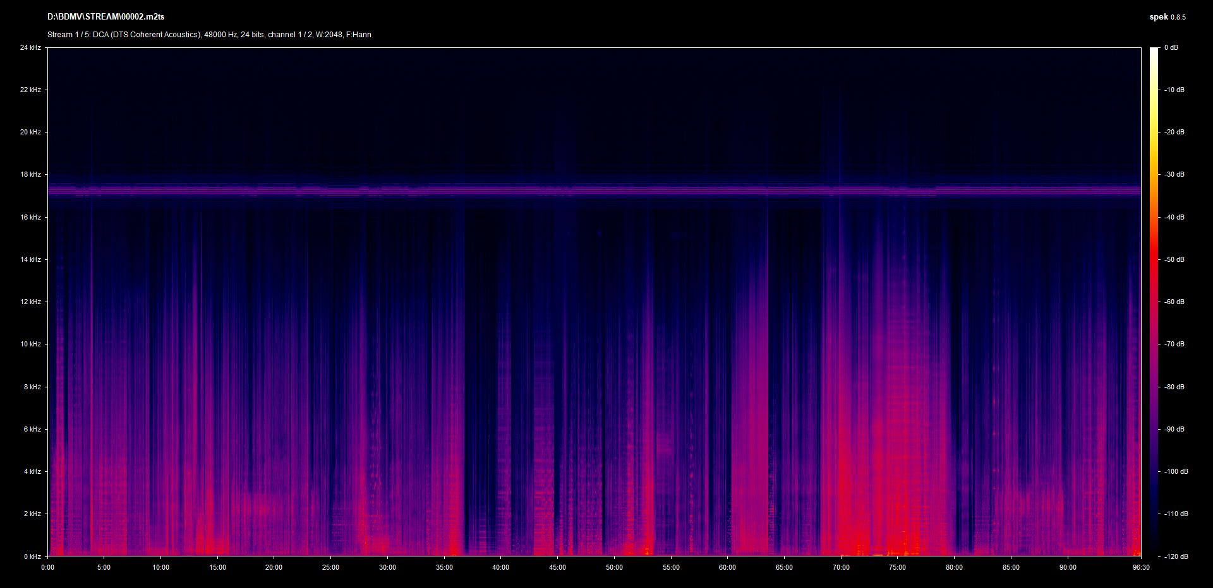
Task: Click the 50:00 time axis marker
Action: coord(614,568)
